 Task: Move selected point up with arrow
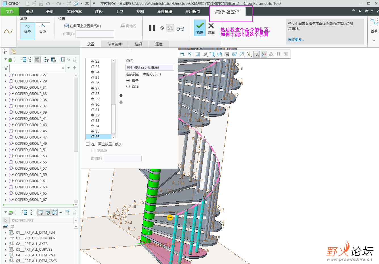pyautogui.click(x=121, y=95)
